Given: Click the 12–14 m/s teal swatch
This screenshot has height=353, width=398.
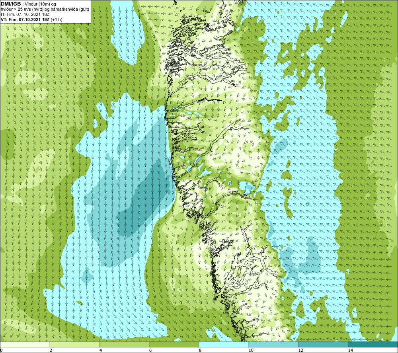Looking at the screenshot, I should point(323,344).
